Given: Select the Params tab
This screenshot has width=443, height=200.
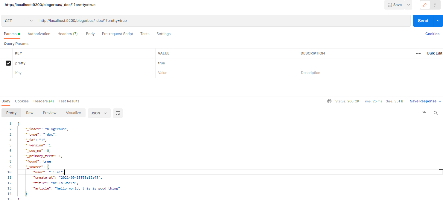Looking at the screenshot, I should 12,34.
